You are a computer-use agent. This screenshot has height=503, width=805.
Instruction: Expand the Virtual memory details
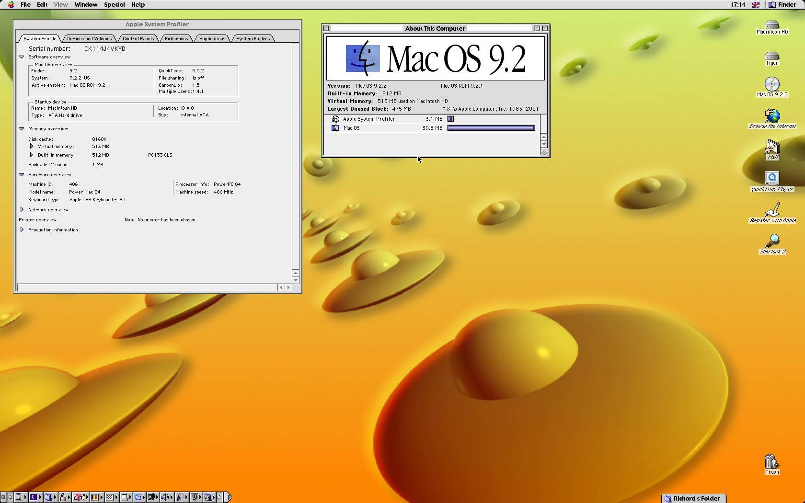coord(32,146)
